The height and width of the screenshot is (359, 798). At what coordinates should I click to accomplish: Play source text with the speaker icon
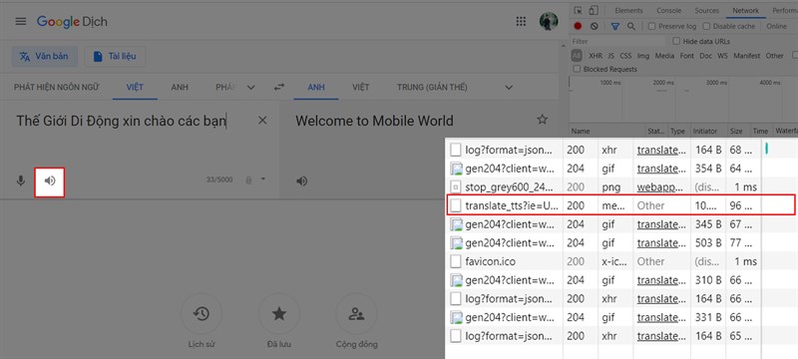[x=49, y=180]
